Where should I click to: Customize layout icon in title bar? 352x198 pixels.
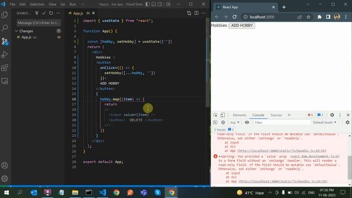168,4
